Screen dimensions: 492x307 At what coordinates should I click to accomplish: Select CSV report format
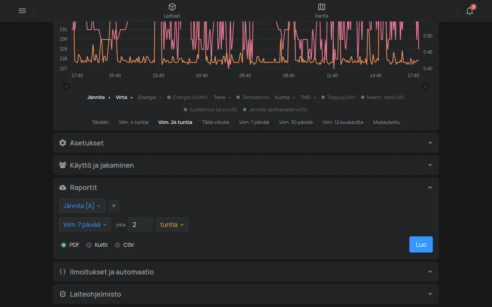(x=118, y=245)
